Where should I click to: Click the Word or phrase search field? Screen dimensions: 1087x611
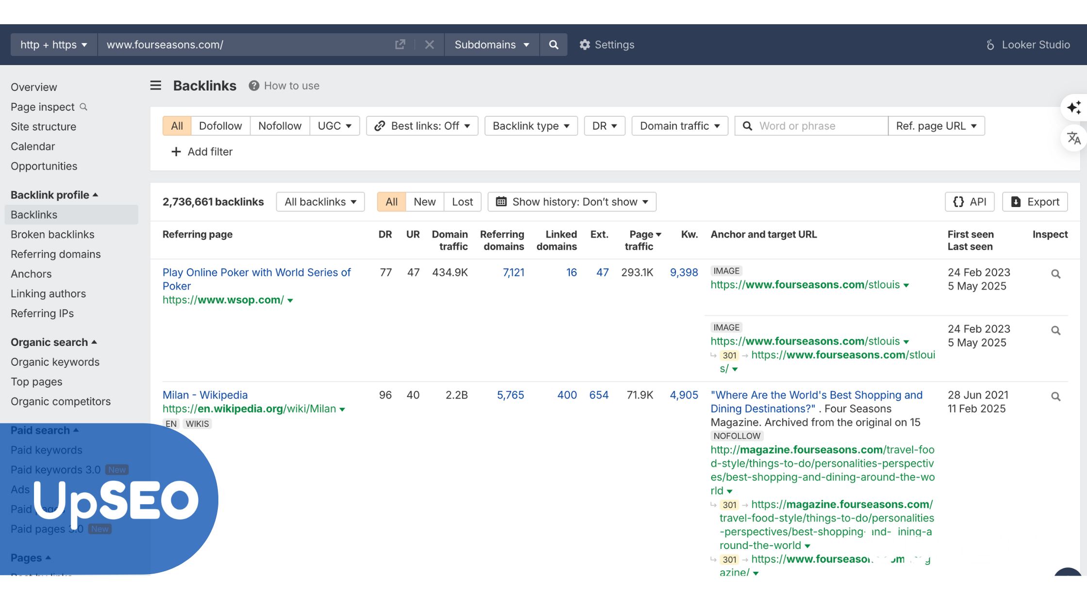tap(811, 126)
